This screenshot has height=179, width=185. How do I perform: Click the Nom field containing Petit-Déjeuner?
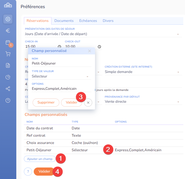(61, 63)
